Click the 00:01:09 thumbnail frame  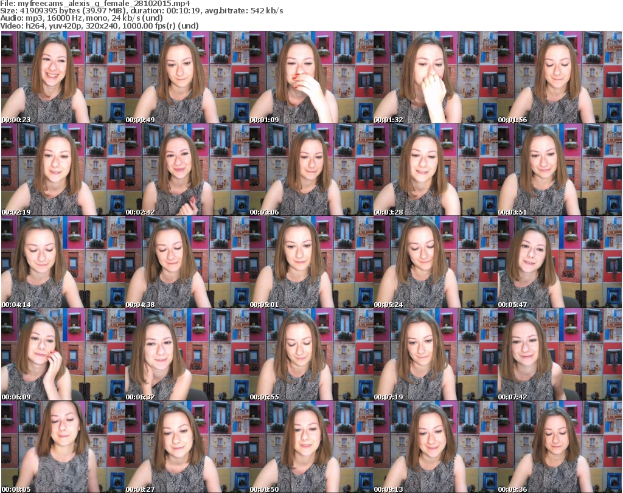point(311,77)
